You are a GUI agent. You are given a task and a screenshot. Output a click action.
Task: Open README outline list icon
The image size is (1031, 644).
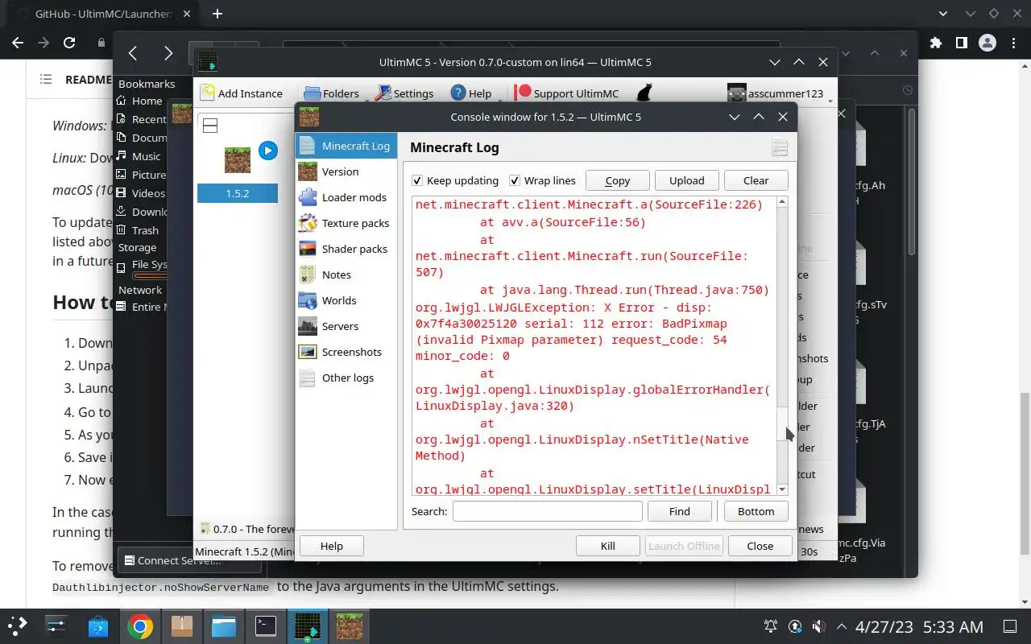click(x=46, y=80)
